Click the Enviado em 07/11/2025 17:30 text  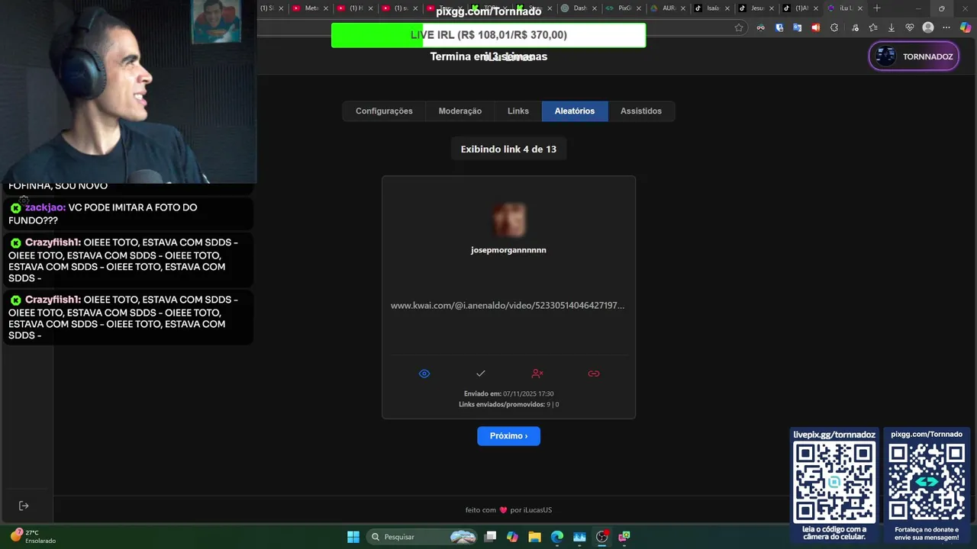click(508, 393)
